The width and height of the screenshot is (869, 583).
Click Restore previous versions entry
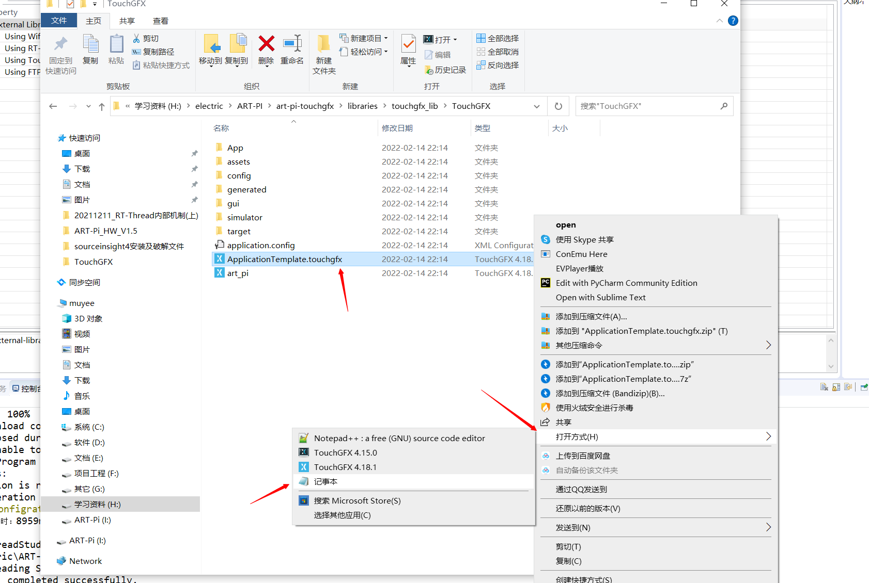(656, 509)
